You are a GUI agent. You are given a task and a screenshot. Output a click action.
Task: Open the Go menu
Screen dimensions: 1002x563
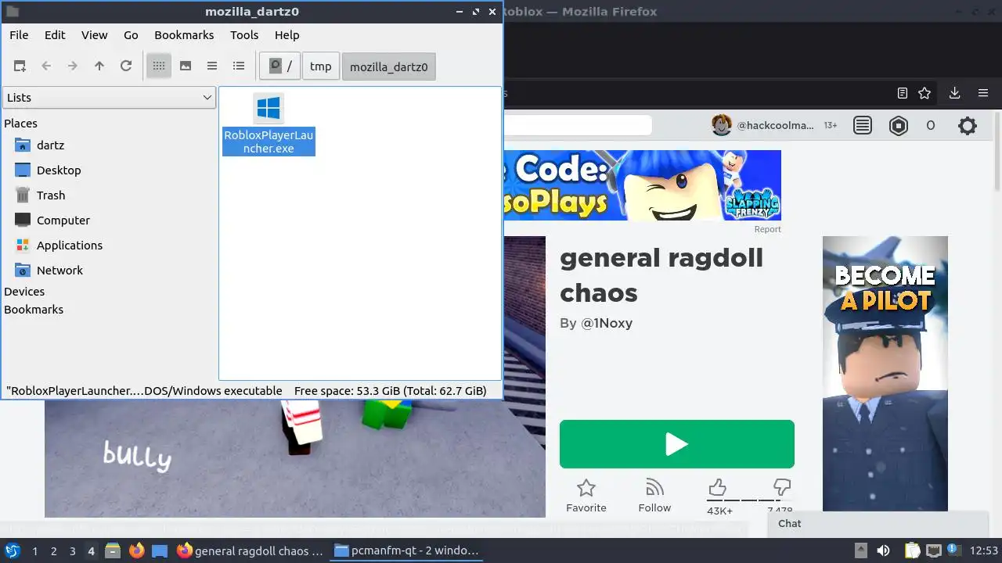[x=131, y=35]
